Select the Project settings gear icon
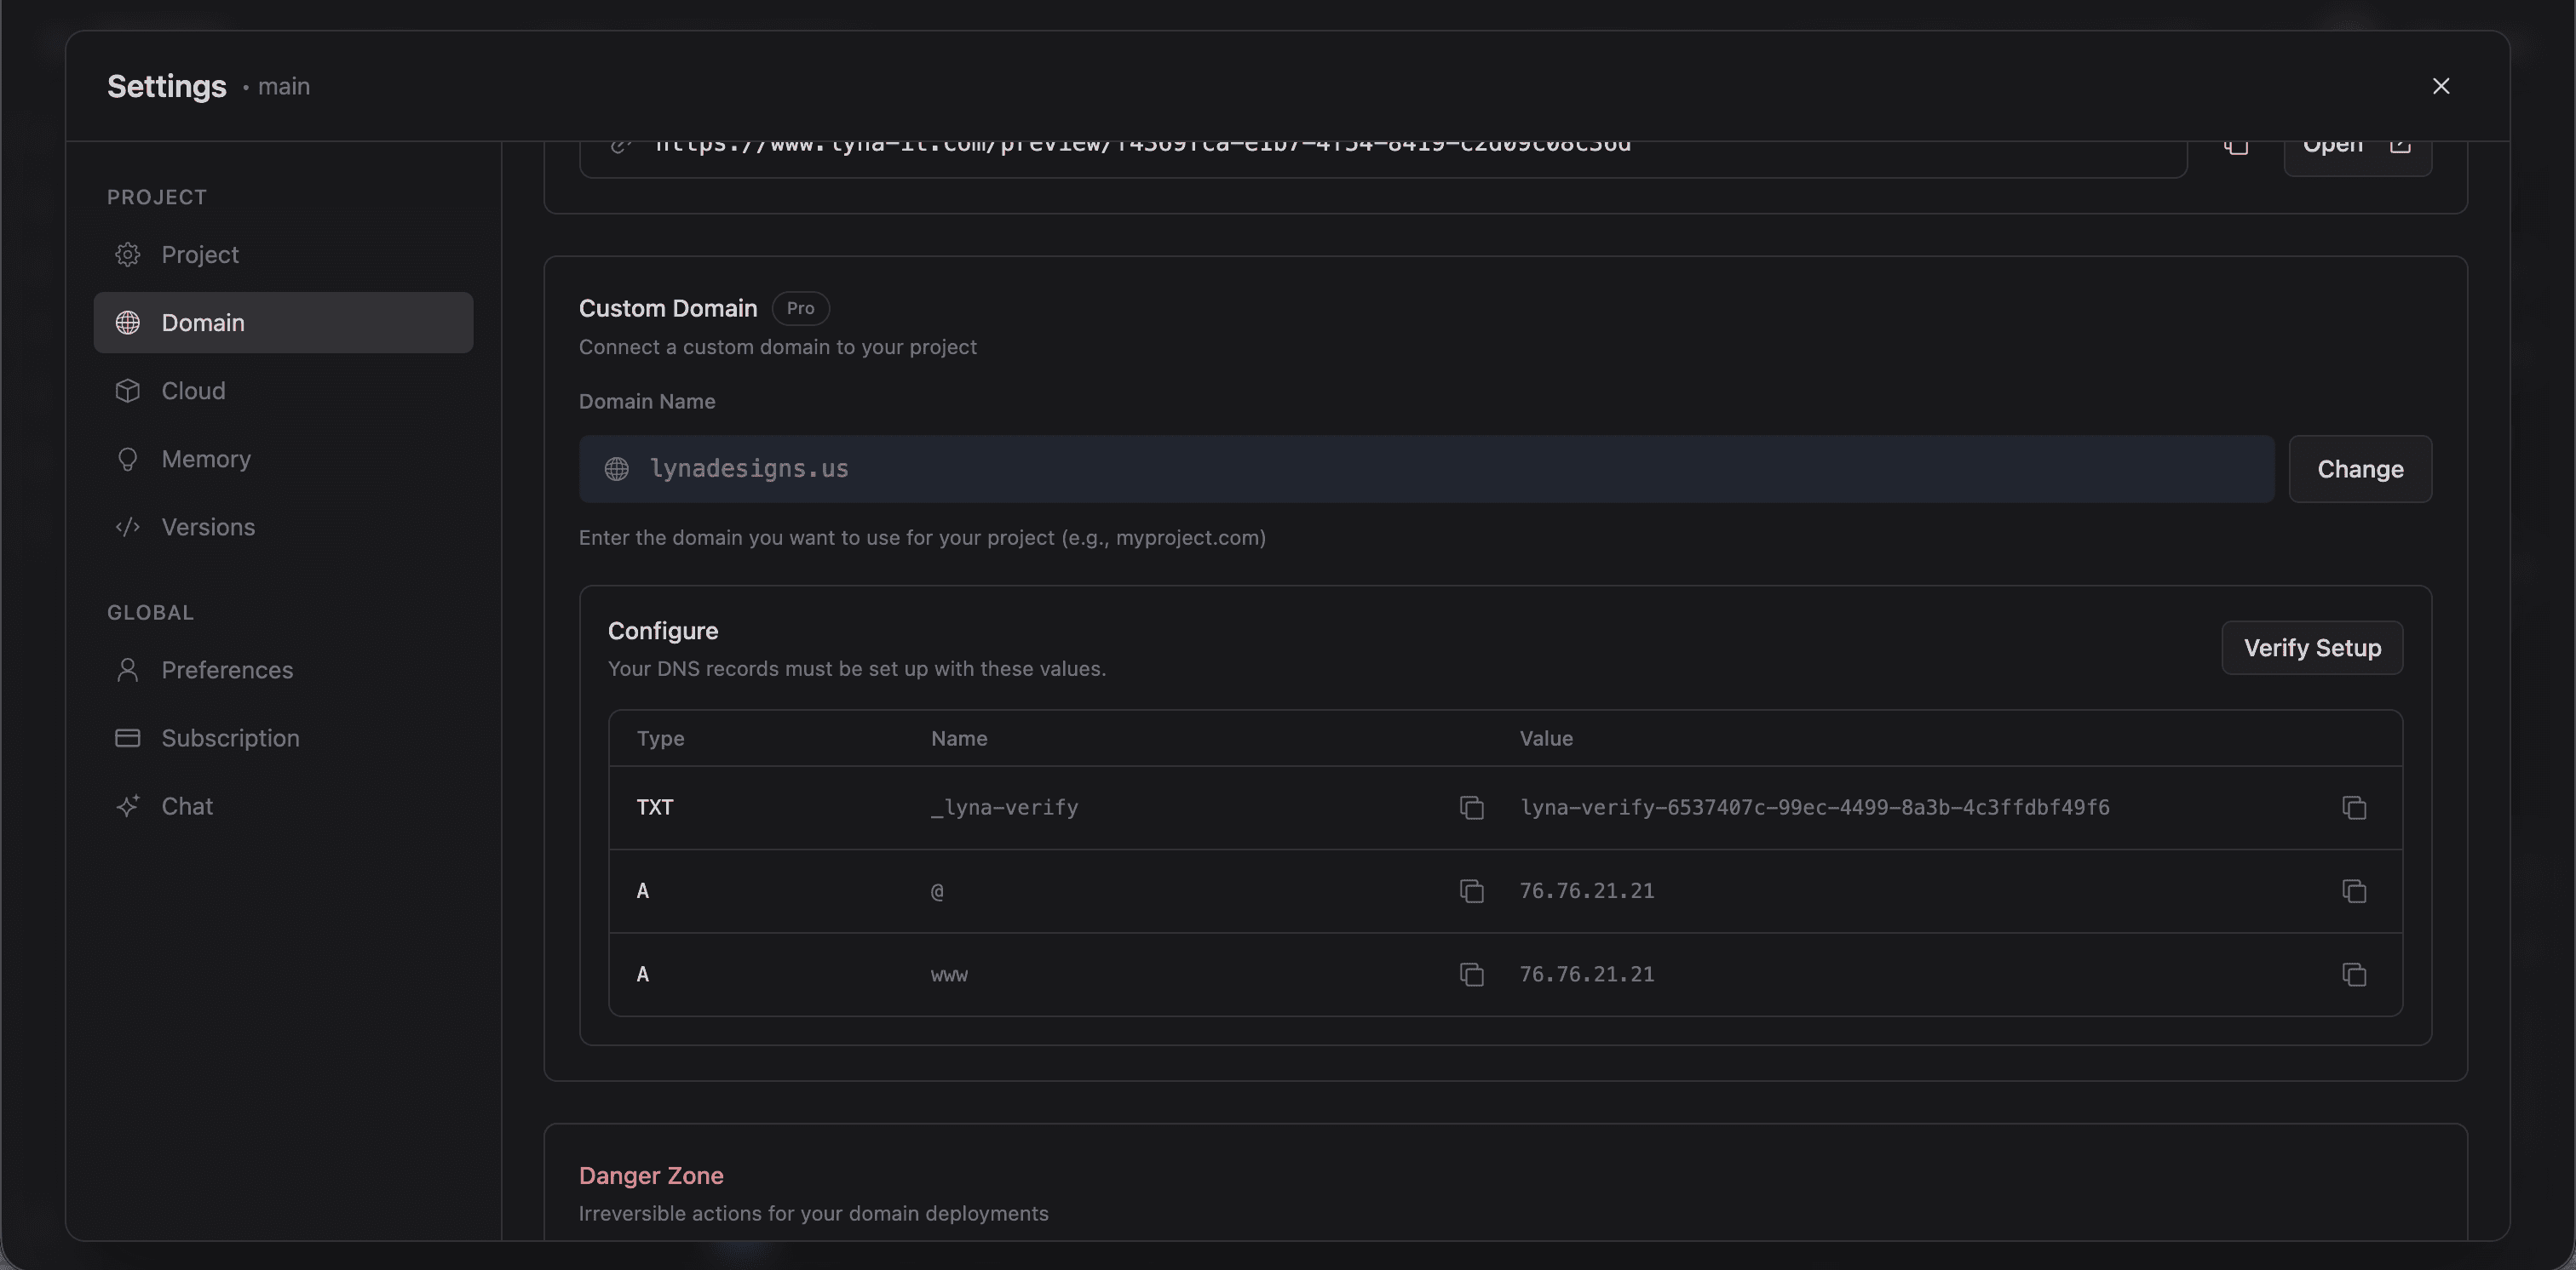 (x=128, y=254)
